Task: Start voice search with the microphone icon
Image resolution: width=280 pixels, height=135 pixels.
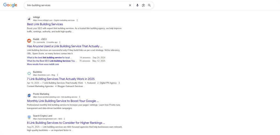Action: tap(137, 5)
